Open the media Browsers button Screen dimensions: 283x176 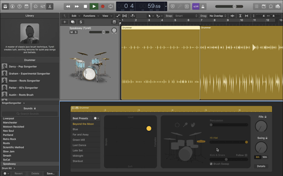tap(278, 7)
